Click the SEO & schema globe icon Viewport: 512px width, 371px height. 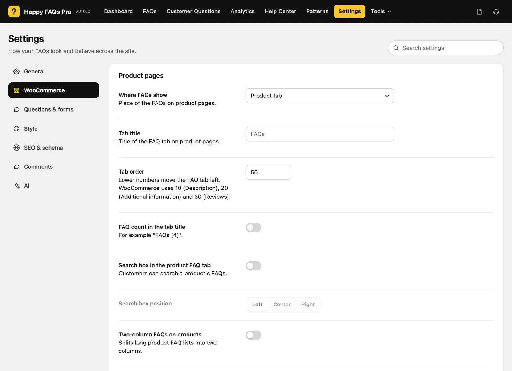[x=17, y=148]
